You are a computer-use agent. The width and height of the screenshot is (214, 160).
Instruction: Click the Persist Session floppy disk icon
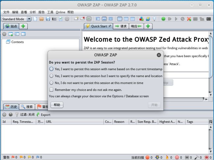(48, 19)
